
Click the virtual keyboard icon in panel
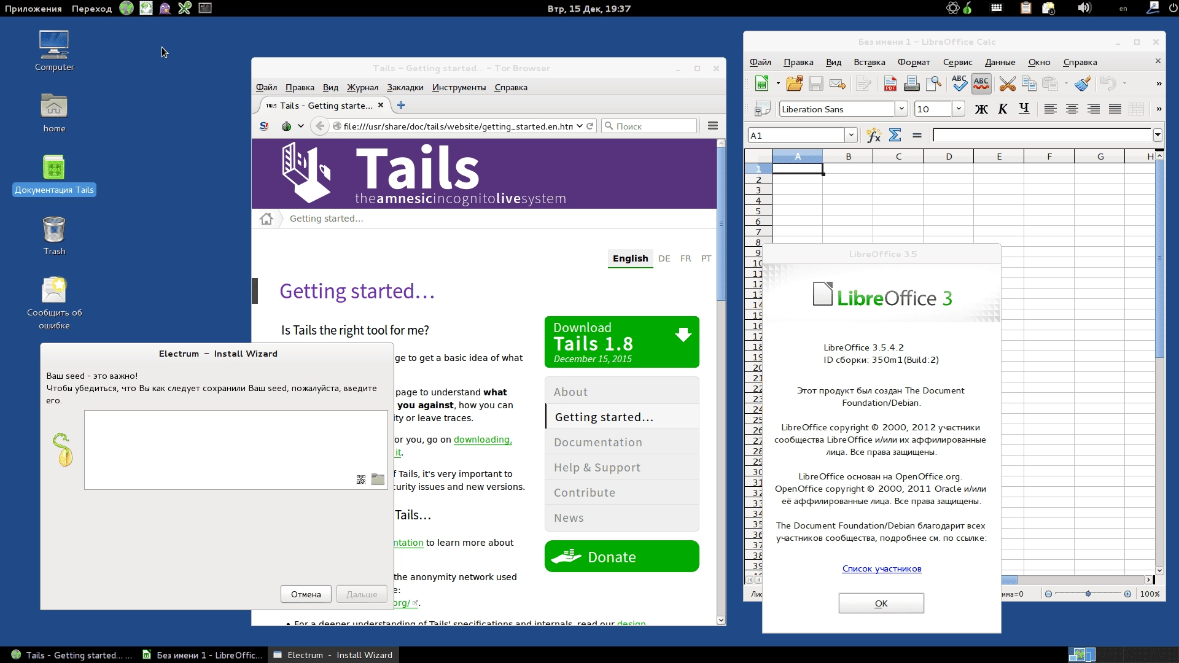[996, 8]
